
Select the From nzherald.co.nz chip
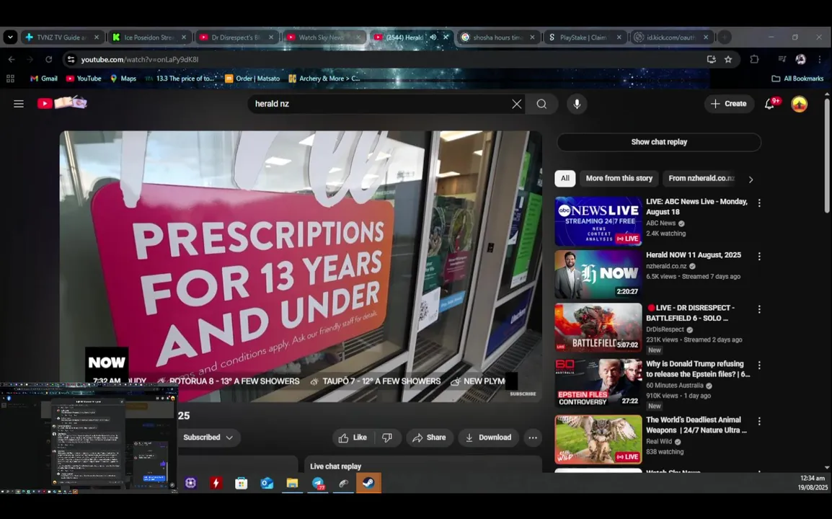701,178
